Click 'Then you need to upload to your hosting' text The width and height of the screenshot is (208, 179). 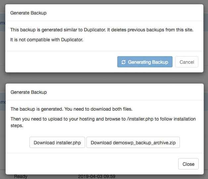(x=53, y=119)
